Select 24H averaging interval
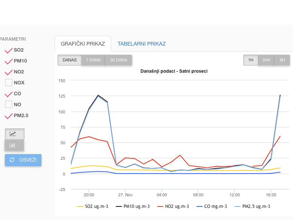Screen dimensions: 293x220 click(x=266, y=60)
